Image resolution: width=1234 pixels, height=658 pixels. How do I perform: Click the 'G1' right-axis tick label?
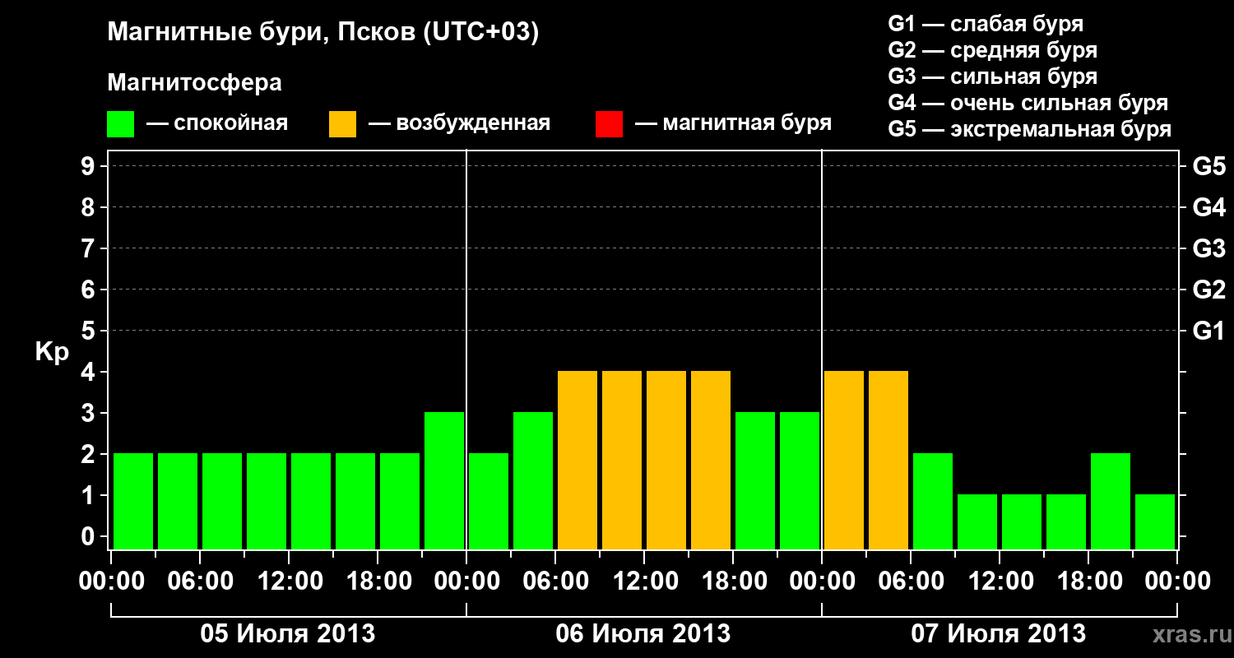(1209, 331)
